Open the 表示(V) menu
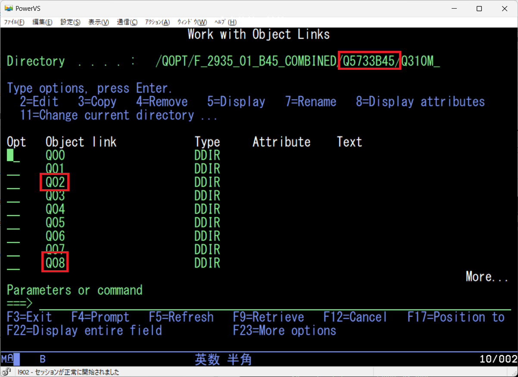Viewport: 518px width, 377px height. point(99,22)
